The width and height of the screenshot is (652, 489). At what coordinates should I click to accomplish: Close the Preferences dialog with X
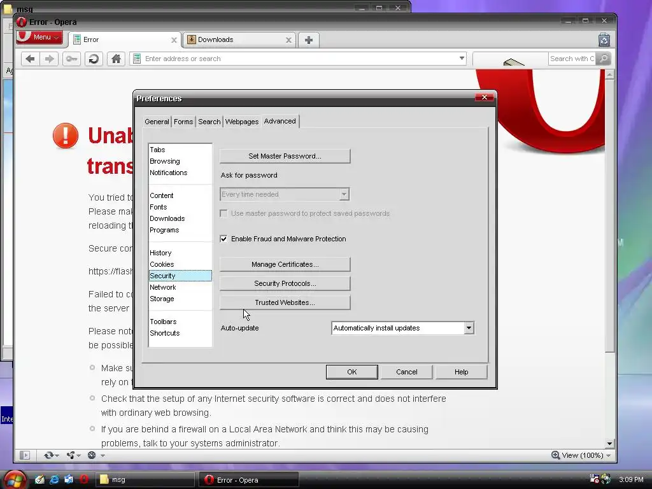[x=484, y=97]
